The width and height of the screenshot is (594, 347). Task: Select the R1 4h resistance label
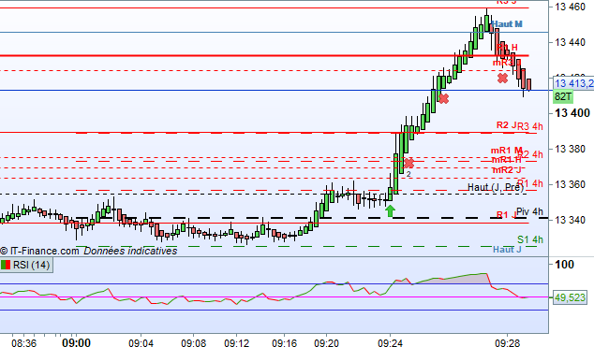coord(530,183)
